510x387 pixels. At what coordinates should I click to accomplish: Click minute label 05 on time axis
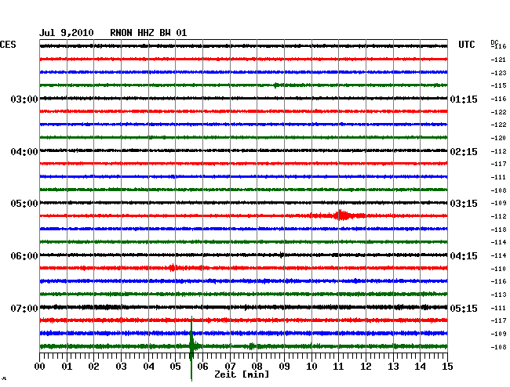tap(175, 367)
